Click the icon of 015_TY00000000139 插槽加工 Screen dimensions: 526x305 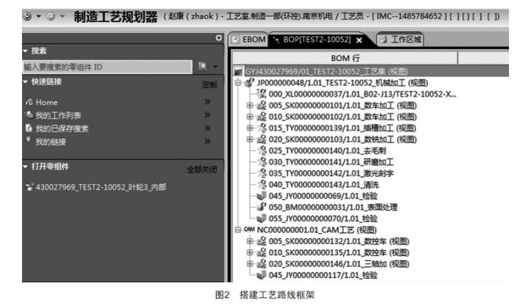point(262,128)
